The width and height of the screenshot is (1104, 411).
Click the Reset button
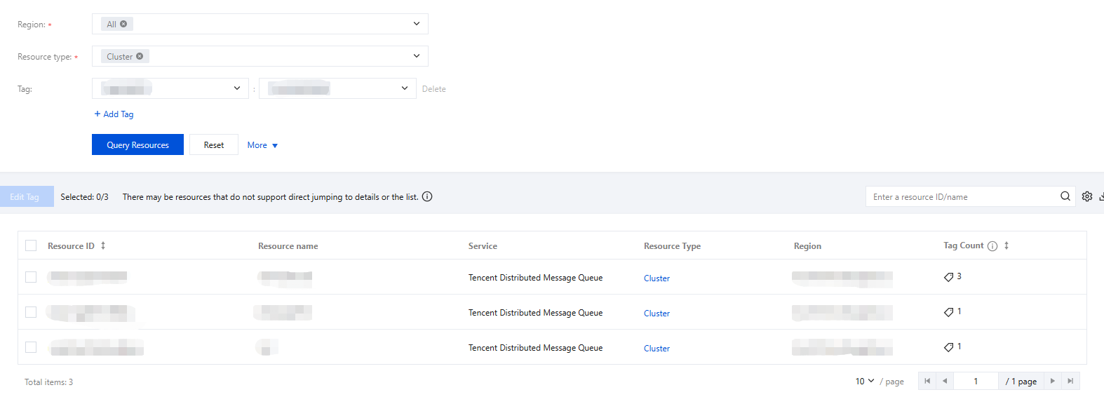213,144
